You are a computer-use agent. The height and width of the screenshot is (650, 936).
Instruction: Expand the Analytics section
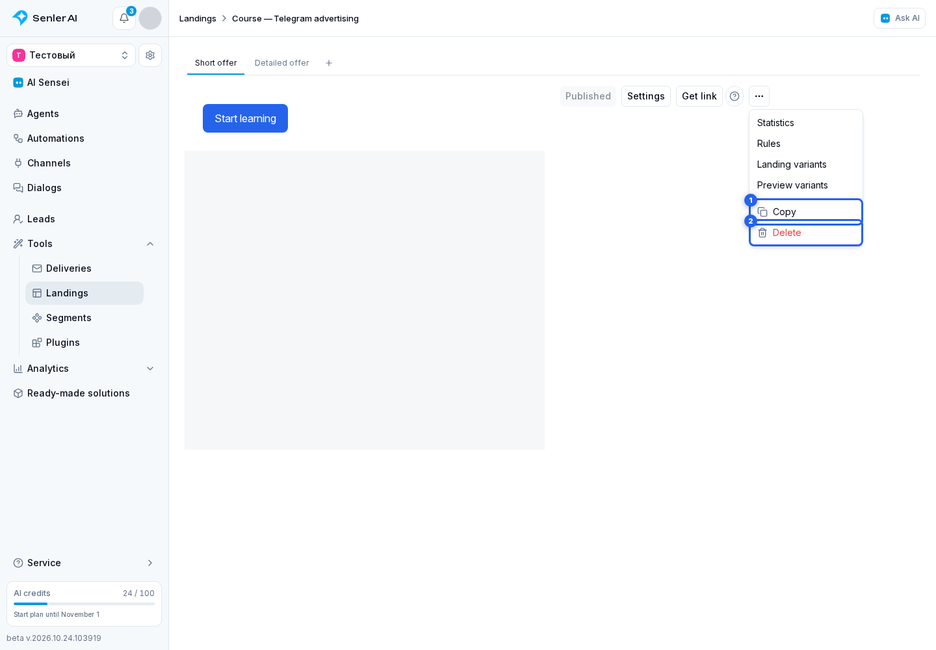[x=150, y=369]
